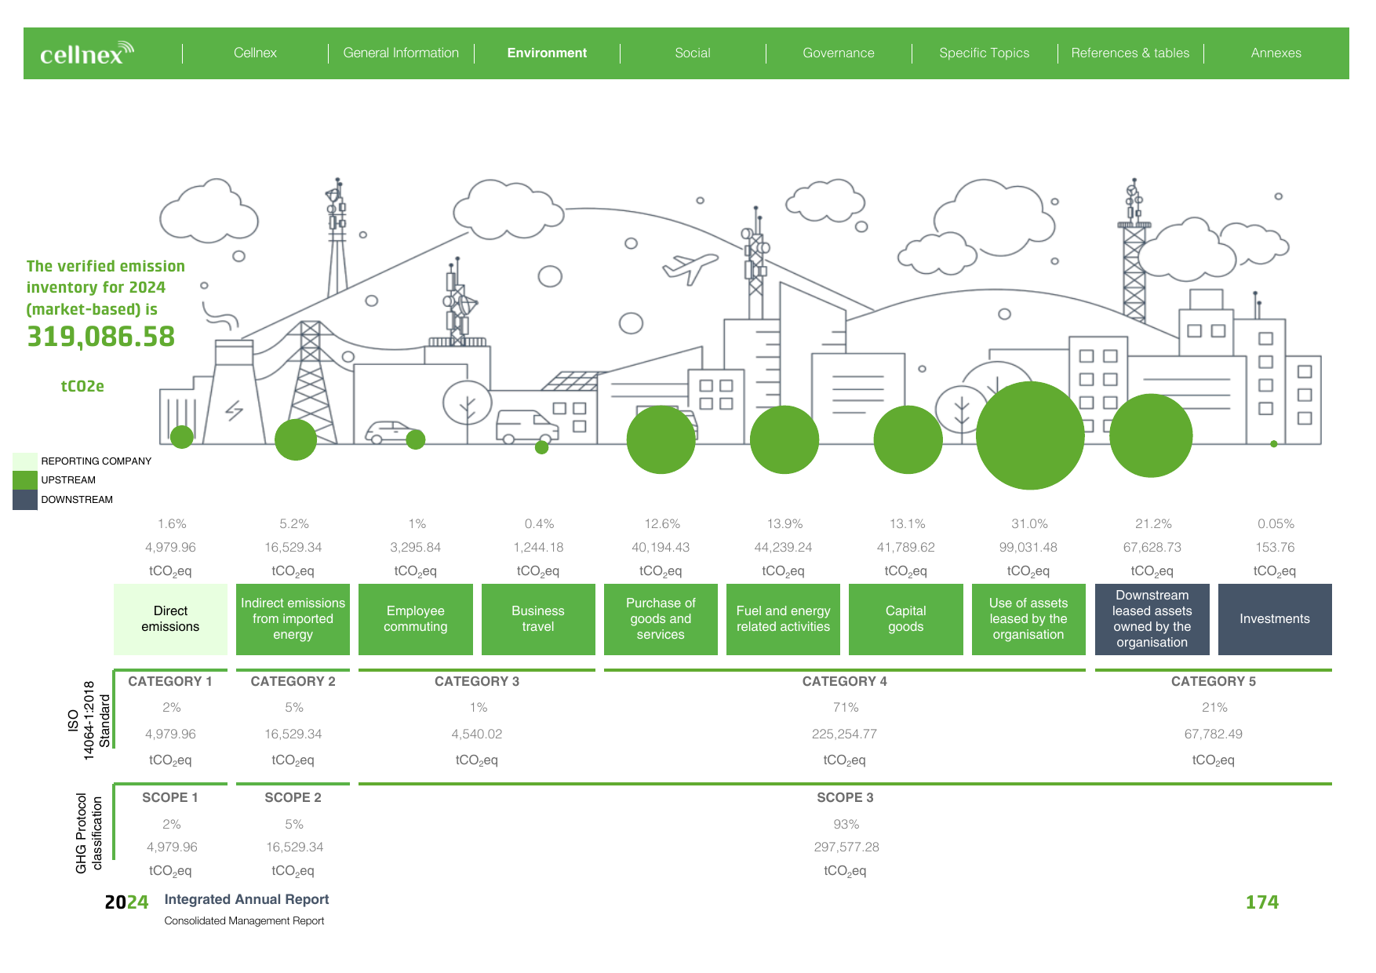This screenshot has height=973, width=1376.
Task: Select Use of assets leased box
Action: pyautogui.click(x=1028, y=619)
